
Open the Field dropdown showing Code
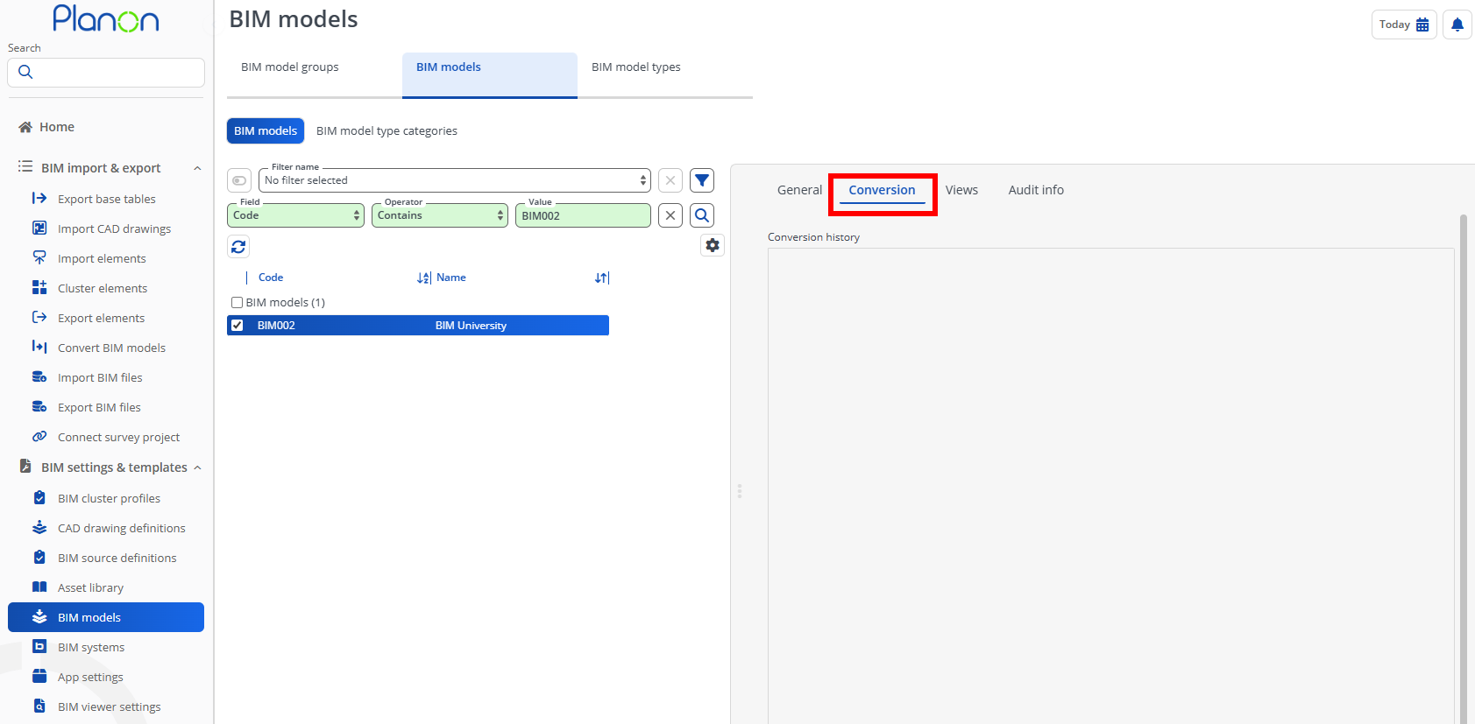coord(295,215)
